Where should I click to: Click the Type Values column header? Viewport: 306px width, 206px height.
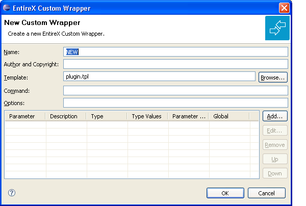click(x=147, y=116)
